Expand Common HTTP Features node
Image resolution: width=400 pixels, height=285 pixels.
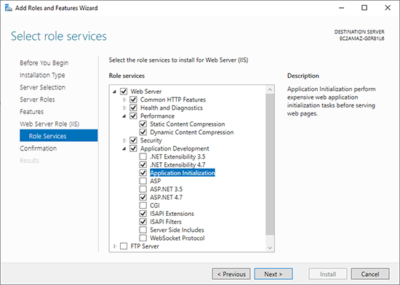click(x=124, y=100)
